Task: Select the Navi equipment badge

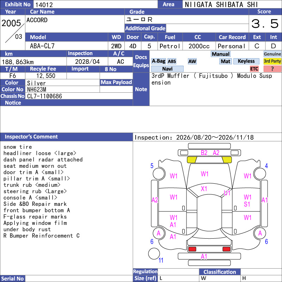Action: (167, 69)
